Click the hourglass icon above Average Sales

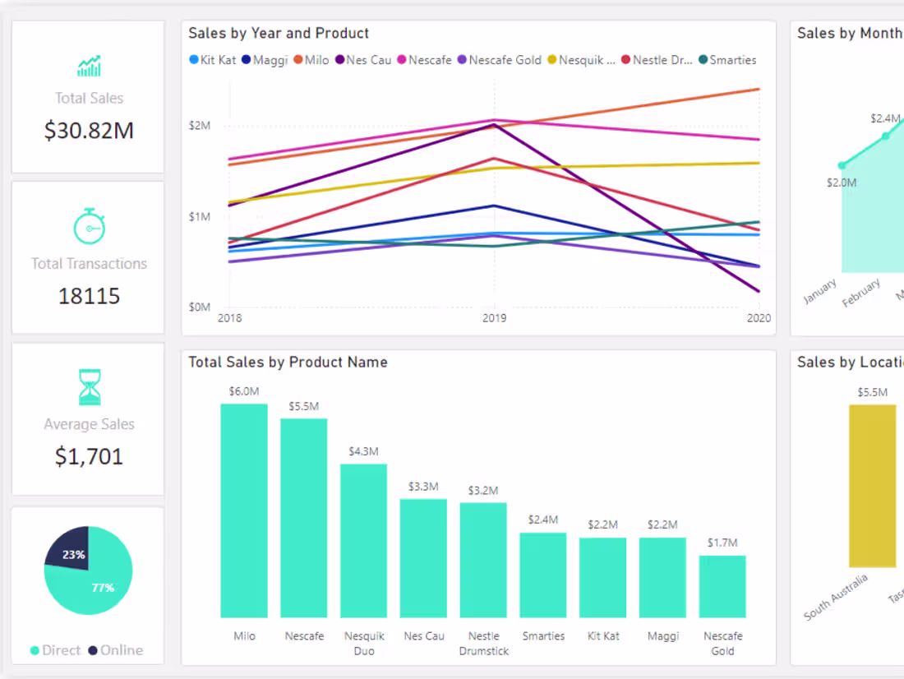coord(89,387)
